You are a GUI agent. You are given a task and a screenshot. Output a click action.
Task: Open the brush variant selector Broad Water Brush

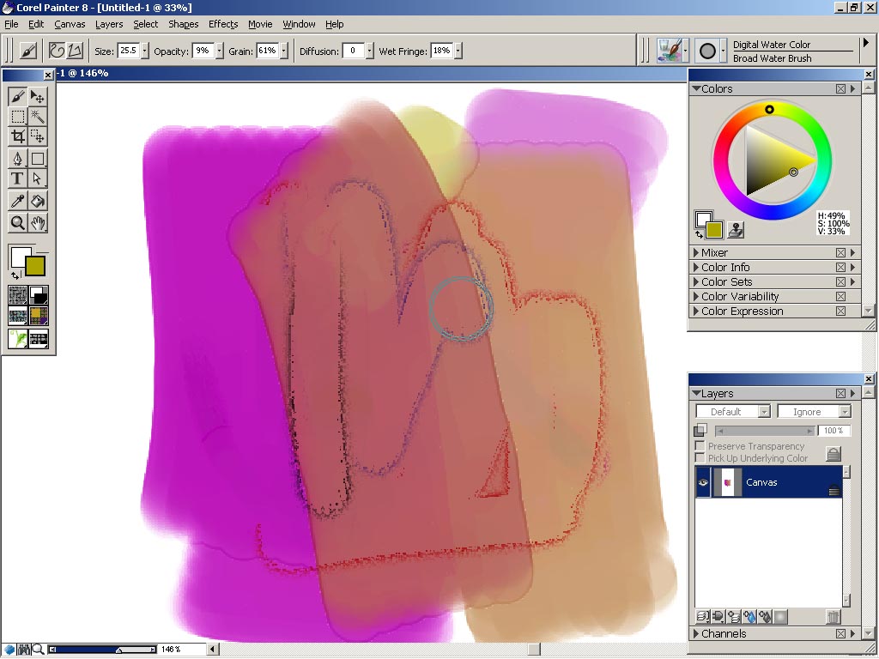[771, 58]
